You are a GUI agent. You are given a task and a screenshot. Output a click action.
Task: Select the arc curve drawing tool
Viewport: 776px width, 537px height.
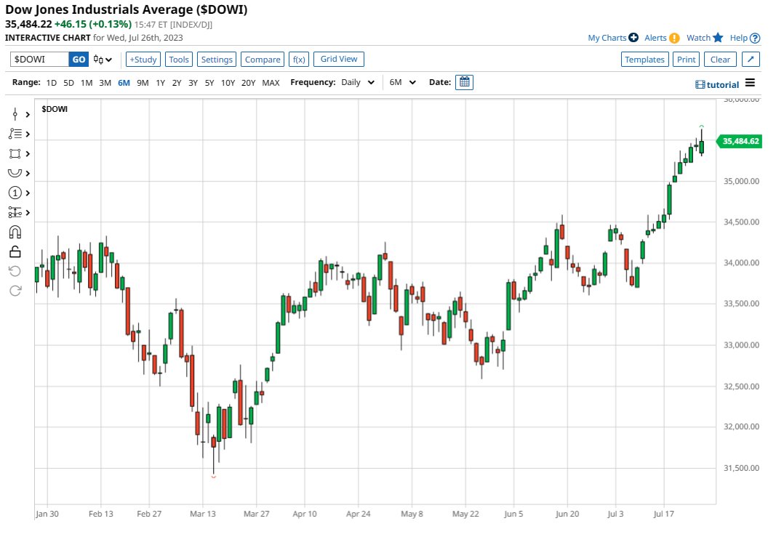[15, 173]
